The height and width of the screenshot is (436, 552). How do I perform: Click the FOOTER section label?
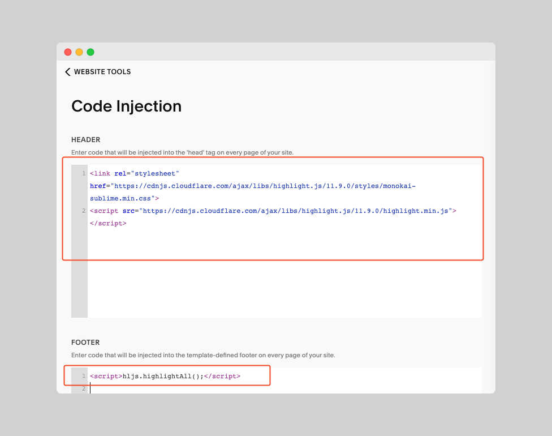(85, 342)
